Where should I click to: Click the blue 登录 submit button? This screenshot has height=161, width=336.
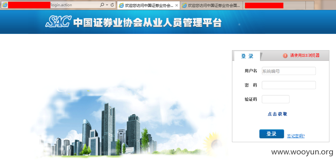click(x=272, y=134)
